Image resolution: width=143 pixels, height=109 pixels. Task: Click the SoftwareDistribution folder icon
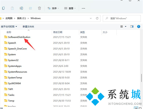pos(6,37)
